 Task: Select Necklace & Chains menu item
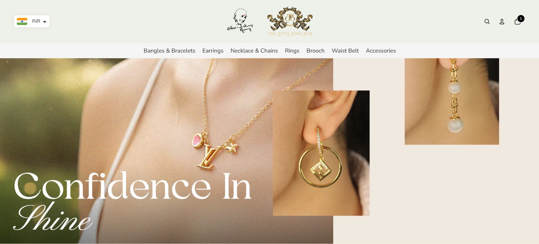[x=254, y=51]
